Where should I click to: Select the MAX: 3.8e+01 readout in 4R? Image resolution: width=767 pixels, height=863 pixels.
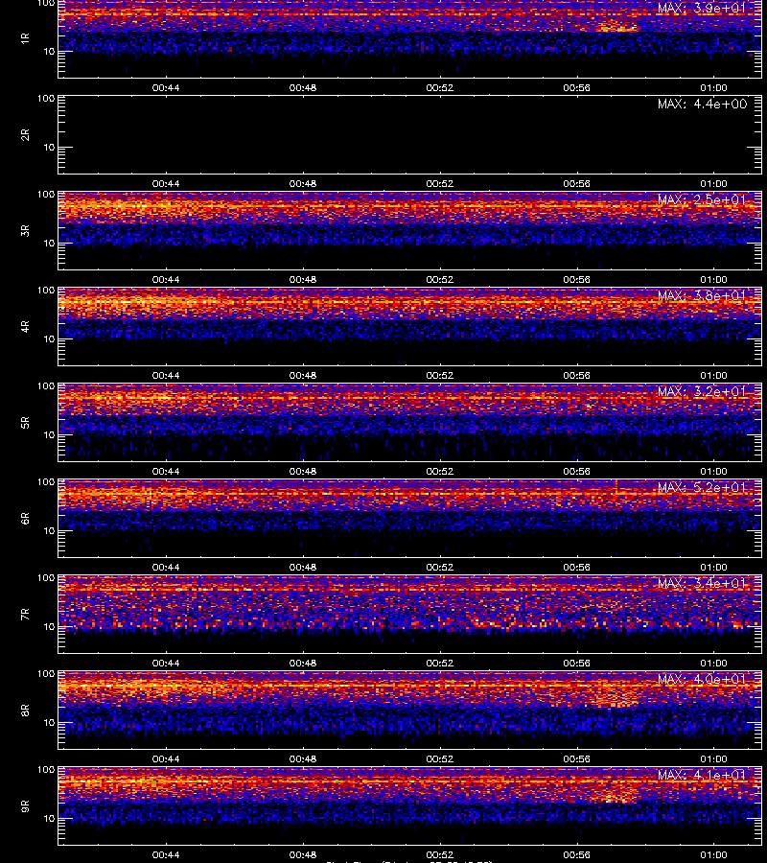tap(702, 295)
